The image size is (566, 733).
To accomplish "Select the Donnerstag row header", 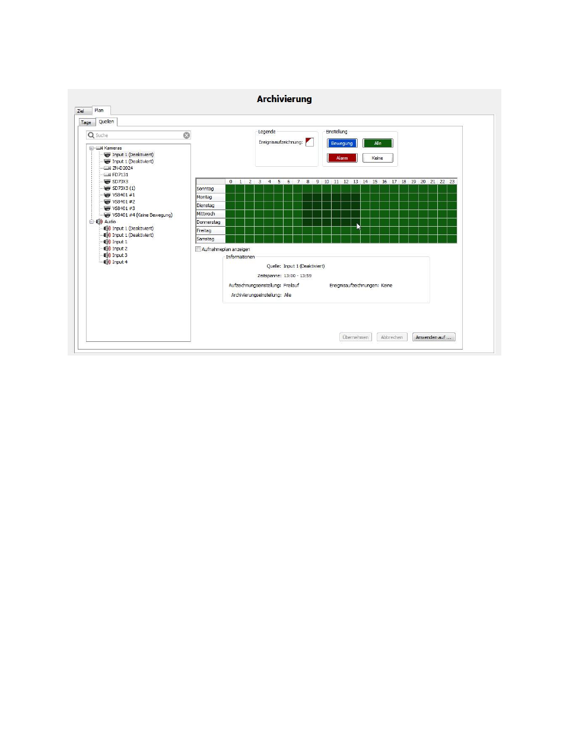I will [211, 222].
